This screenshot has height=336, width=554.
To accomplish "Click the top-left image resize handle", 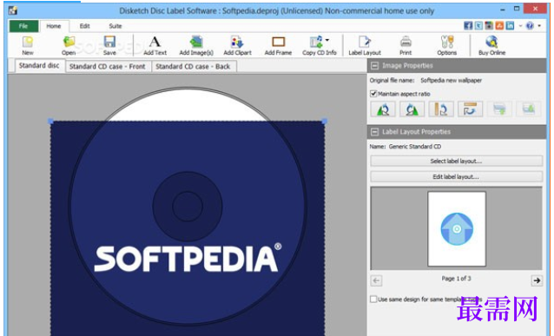I will coord(50,122).
